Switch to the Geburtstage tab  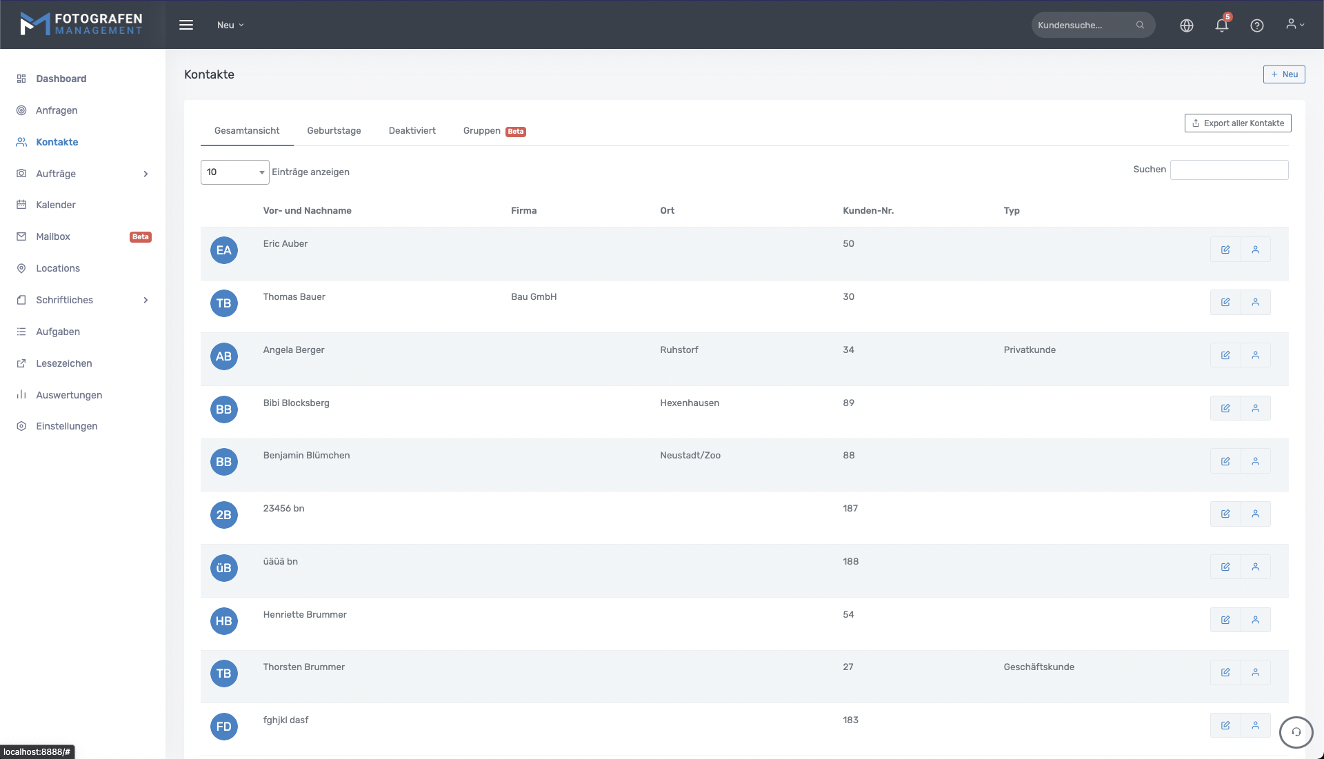point(334,131)
